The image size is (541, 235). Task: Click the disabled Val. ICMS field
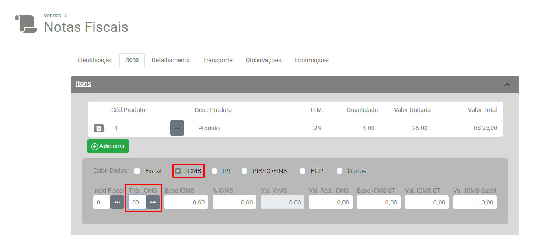pos(283,202)
